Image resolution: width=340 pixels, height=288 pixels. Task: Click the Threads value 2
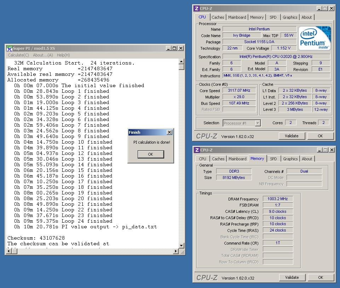[x=323, y=123]
